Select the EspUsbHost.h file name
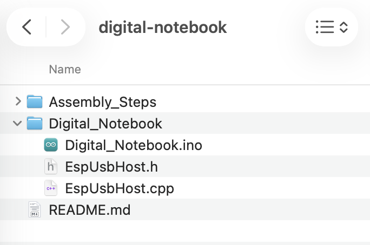Viewport: 370px width, 245px height. [x=111, y=167]
